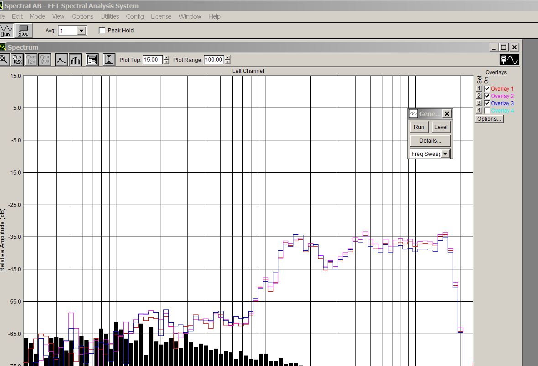Open the View menu
This screenshot has height=366, width=538.
58,16
